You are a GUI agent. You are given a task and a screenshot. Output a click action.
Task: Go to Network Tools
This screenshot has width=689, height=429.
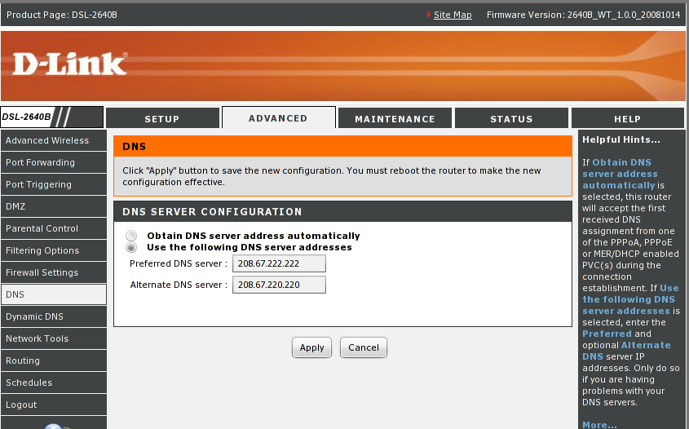coord(54,338)
